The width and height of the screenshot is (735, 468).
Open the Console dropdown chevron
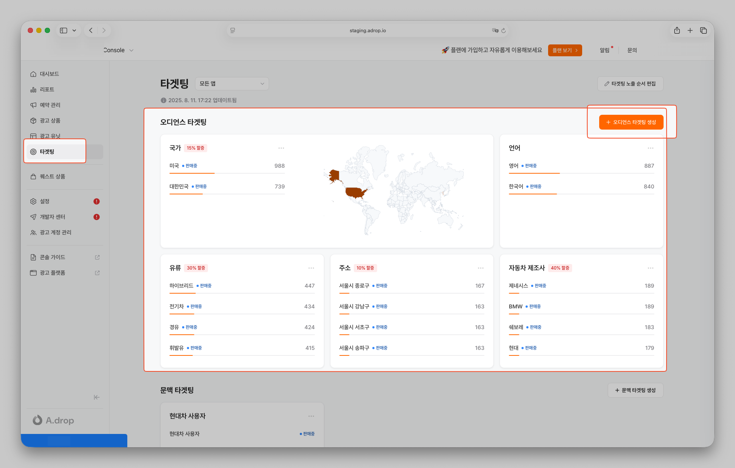[131, 50]
